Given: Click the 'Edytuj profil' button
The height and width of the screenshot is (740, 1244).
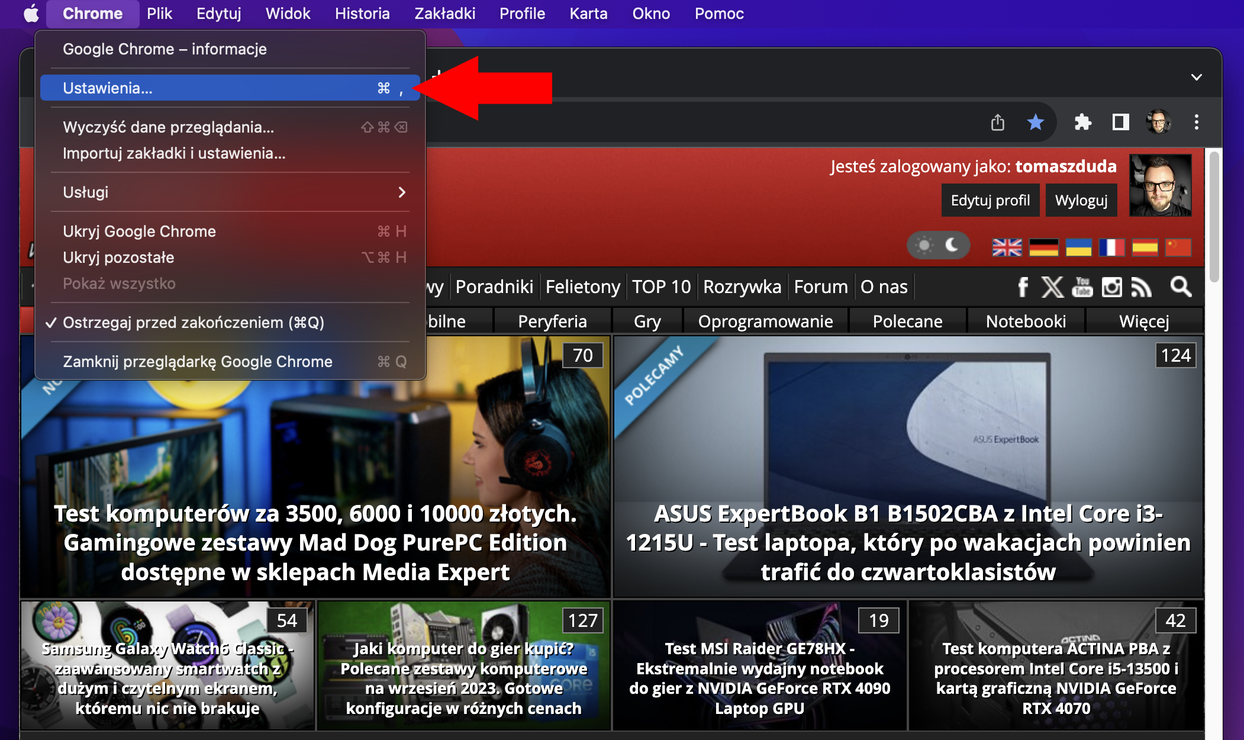Looking at the screenshot, I should tap(990, 200).
